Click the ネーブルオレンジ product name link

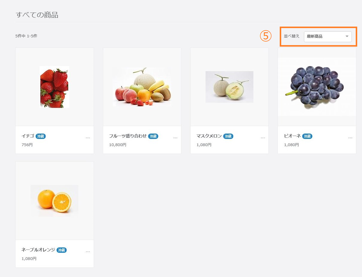click(x=38, y=250)
